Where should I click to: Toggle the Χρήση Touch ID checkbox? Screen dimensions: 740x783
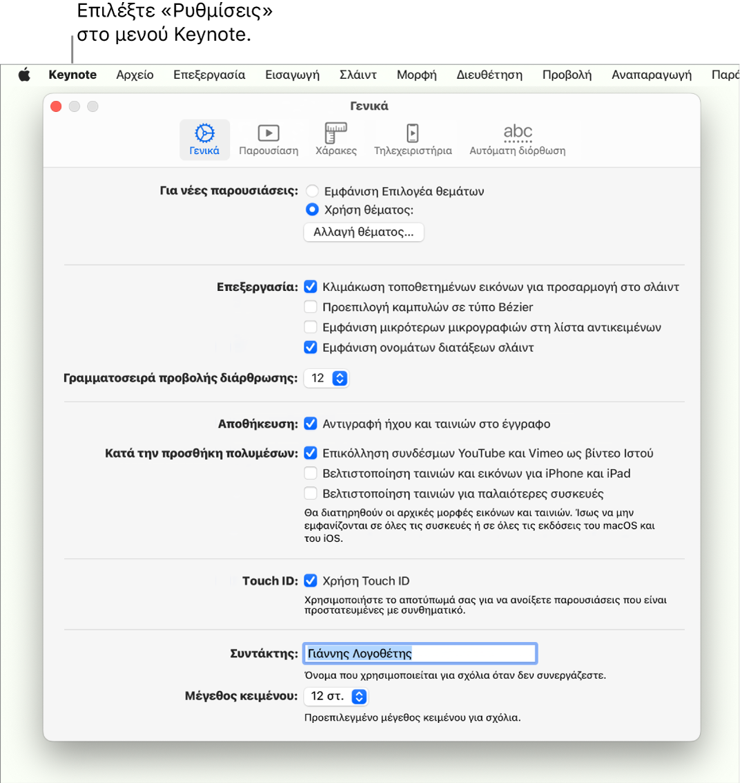pyautogui.click(x=311, y=581)
